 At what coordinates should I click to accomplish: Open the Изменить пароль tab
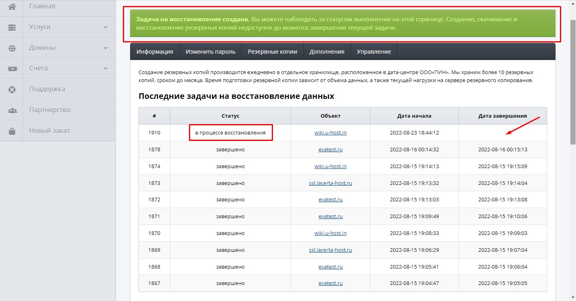coord(211,52)
